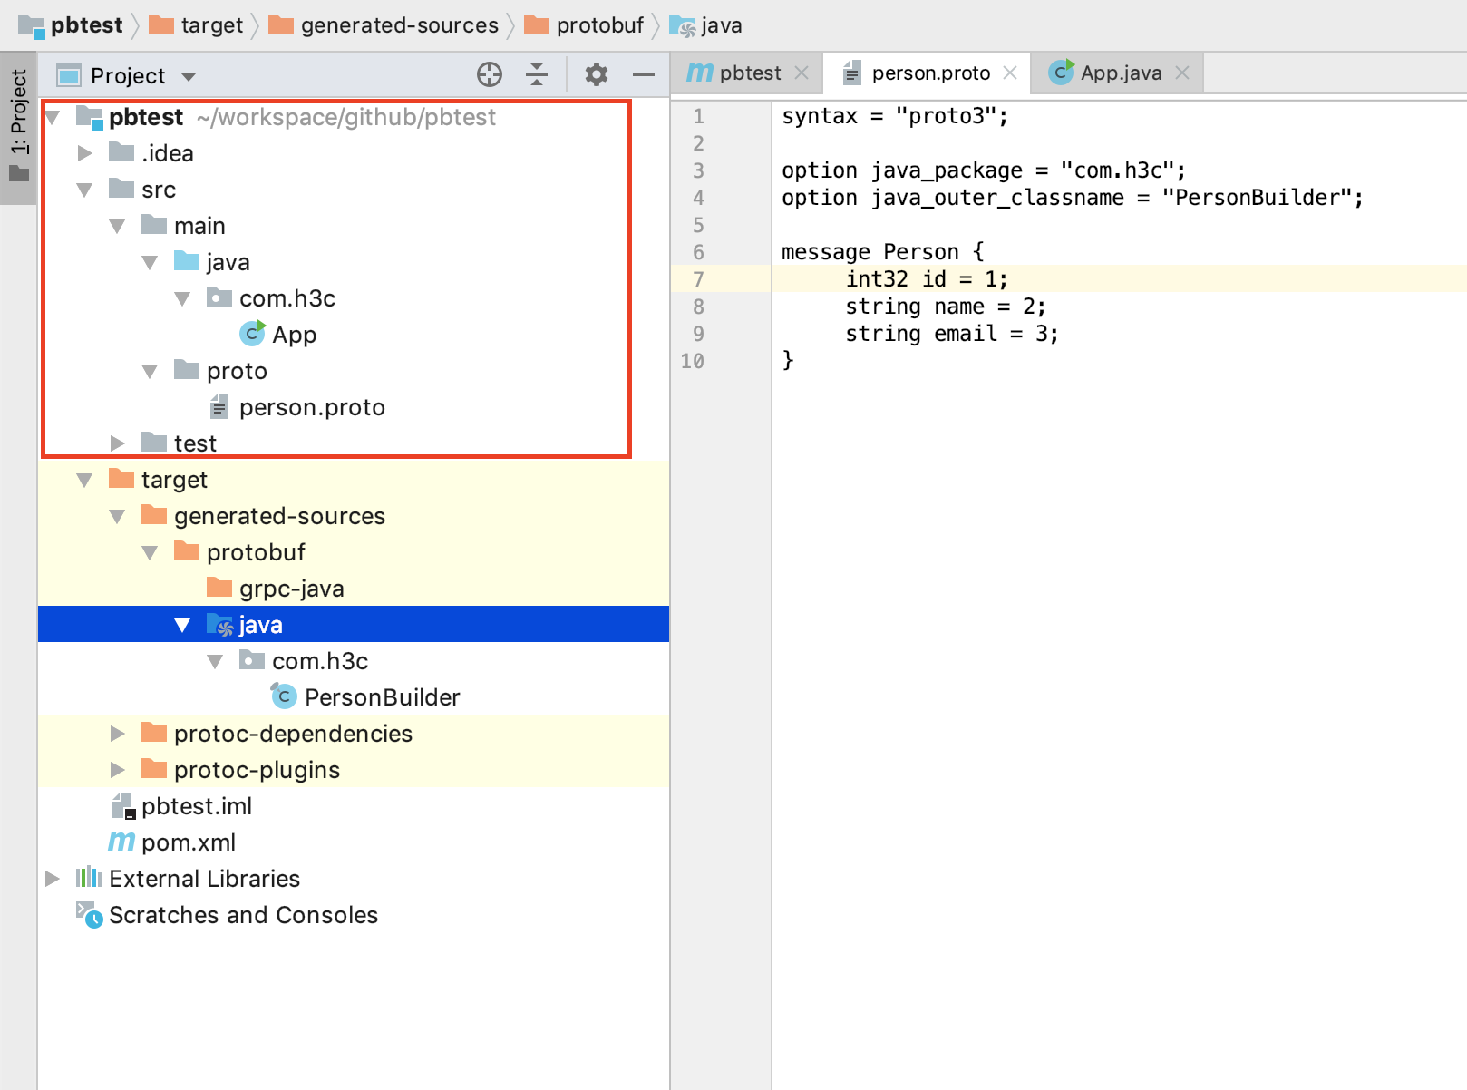Expand the protoc-dependencies folder

[x=118, y=733]
